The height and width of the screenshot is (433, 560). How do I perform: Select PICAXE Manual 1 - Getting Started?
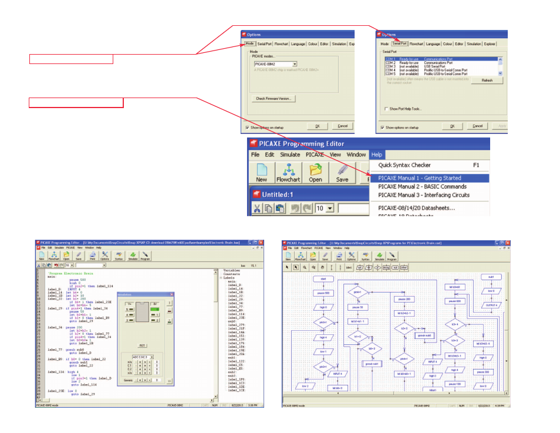tap(429, 178)
